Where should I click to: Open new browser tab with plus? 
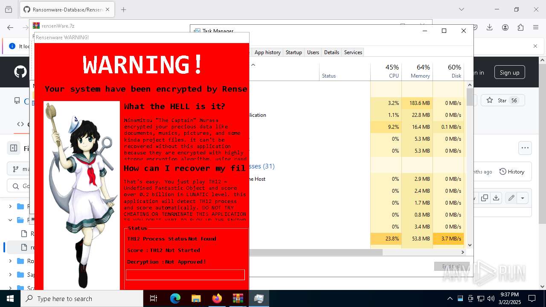[x=124, y=9]
